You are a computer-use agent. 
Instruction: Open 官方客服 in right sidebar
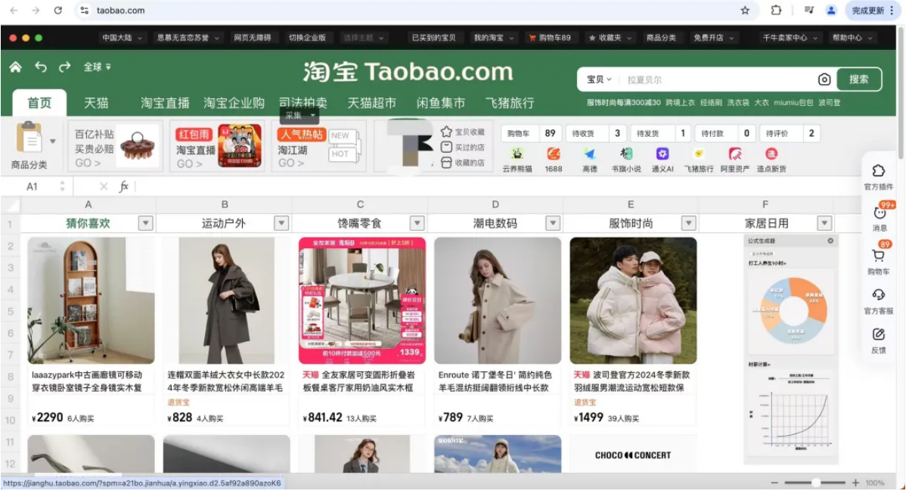(878, 301)
